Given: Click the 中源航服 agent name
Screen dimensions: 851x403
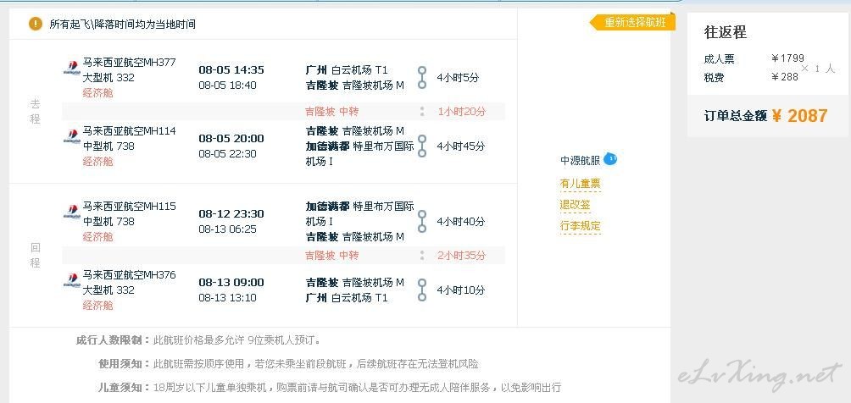Looking at the screenshot, I should click(x=580, y=160).
